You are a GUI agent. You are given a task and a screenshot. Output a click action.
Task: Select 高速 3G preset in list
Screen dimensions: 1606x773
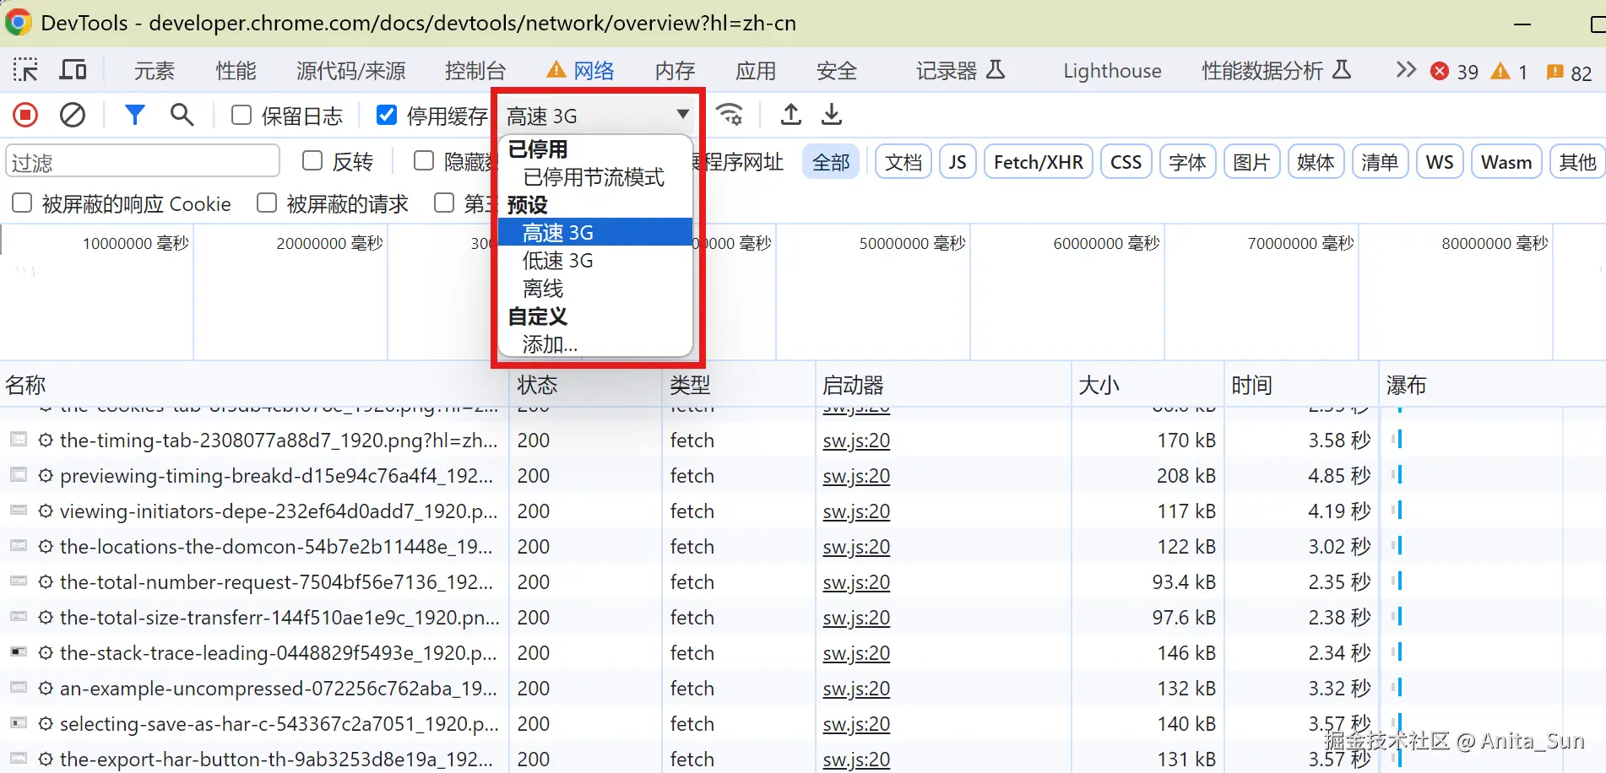point(594,232)
